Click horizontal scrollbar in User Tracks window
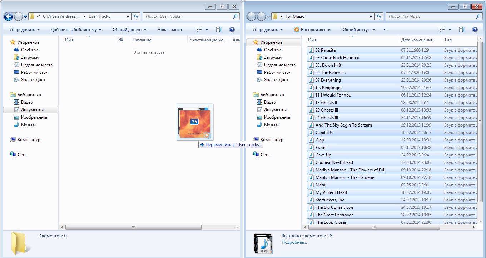Viewport: 486px width, 258px height. point(133,227)
